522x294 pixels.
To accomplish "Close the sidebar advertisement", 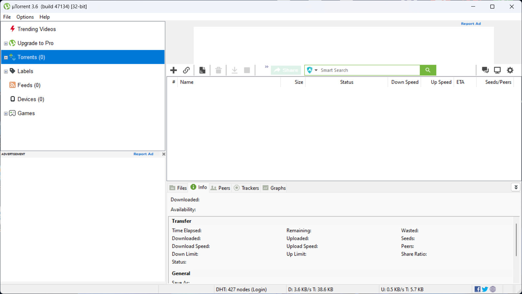I will point(164,154).
